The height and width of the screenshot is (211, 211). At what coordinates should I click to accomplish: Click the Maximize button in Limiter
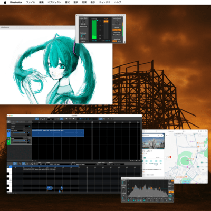click(x=83, y=26)
